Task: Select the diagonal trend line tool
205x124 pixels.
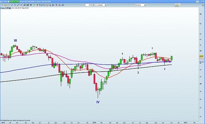Action: pos(18,5)
